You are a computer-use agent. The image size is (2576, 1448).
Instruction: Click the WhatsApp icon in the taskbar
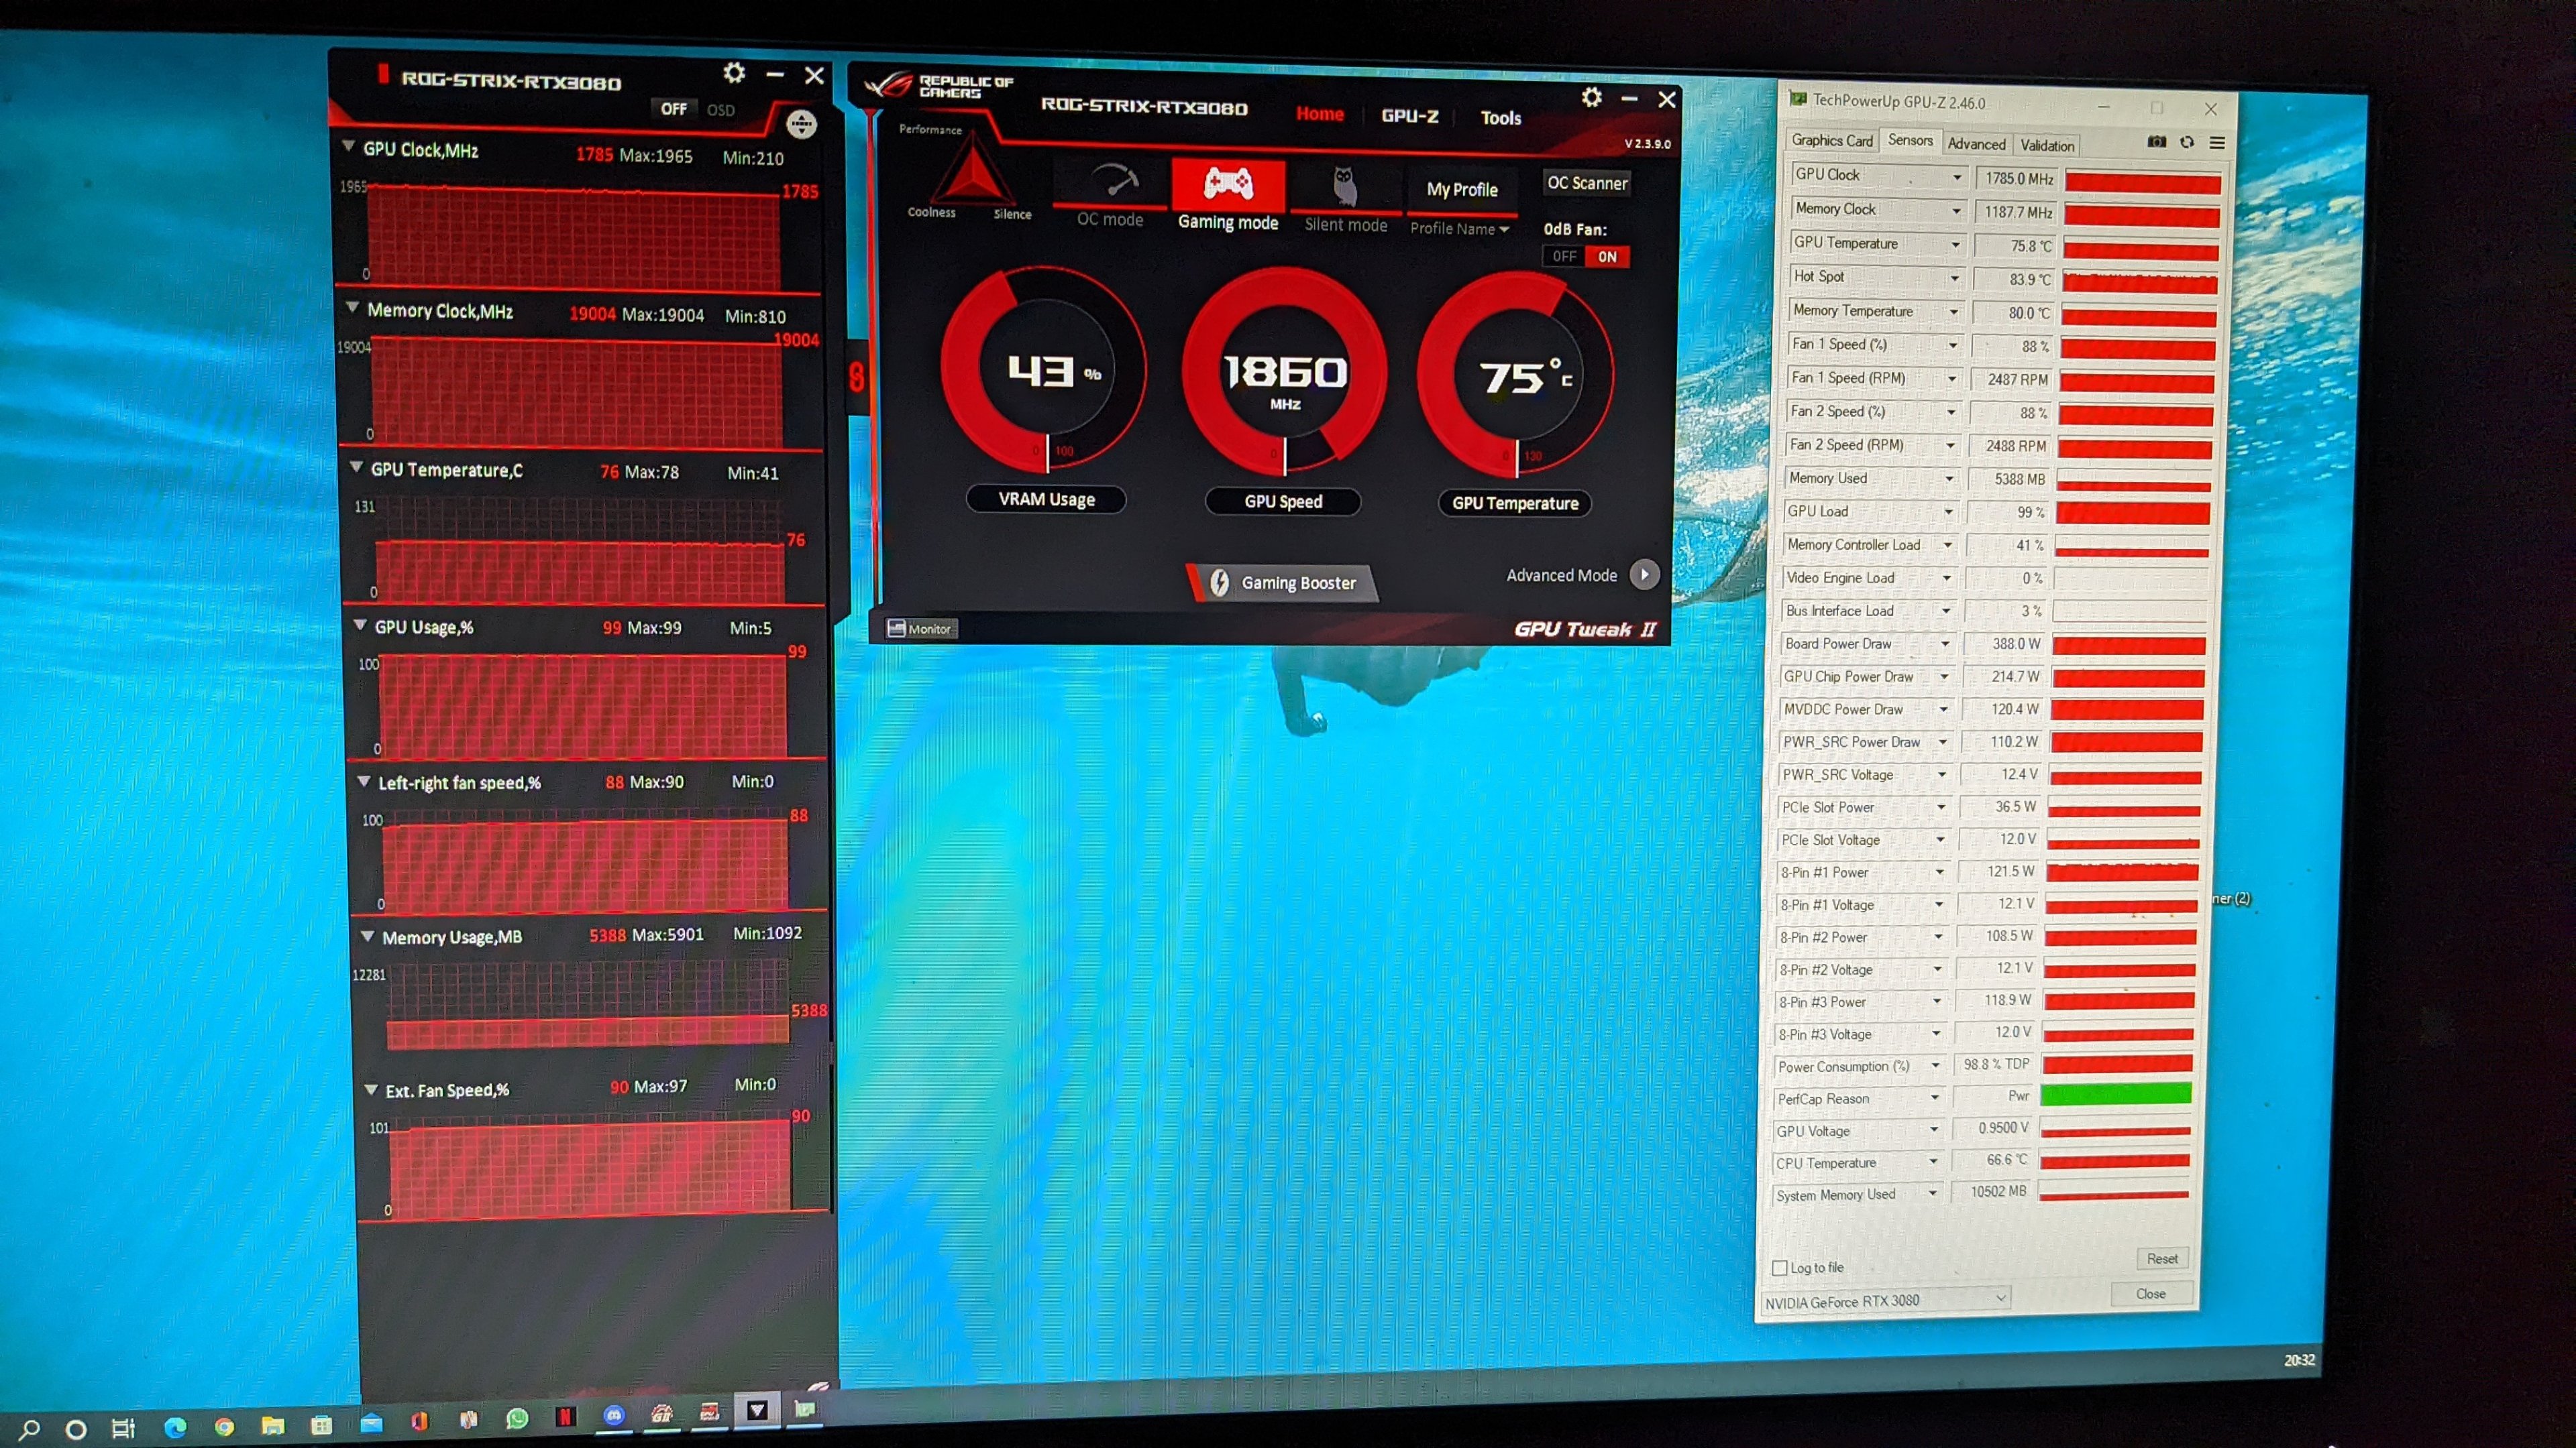tap(517, 1418)
